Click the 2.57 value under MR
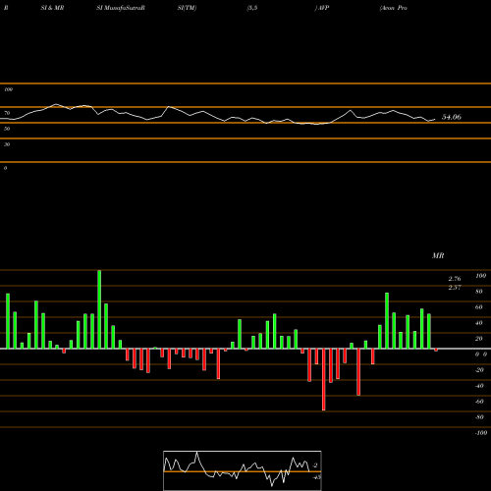Screen dimensions: 491x491 tap(455, 287)
